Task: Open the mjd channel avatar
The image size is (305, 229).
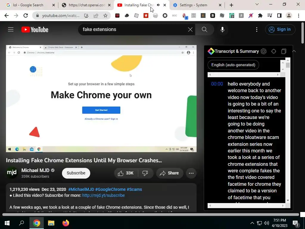Action: (12, 173)
